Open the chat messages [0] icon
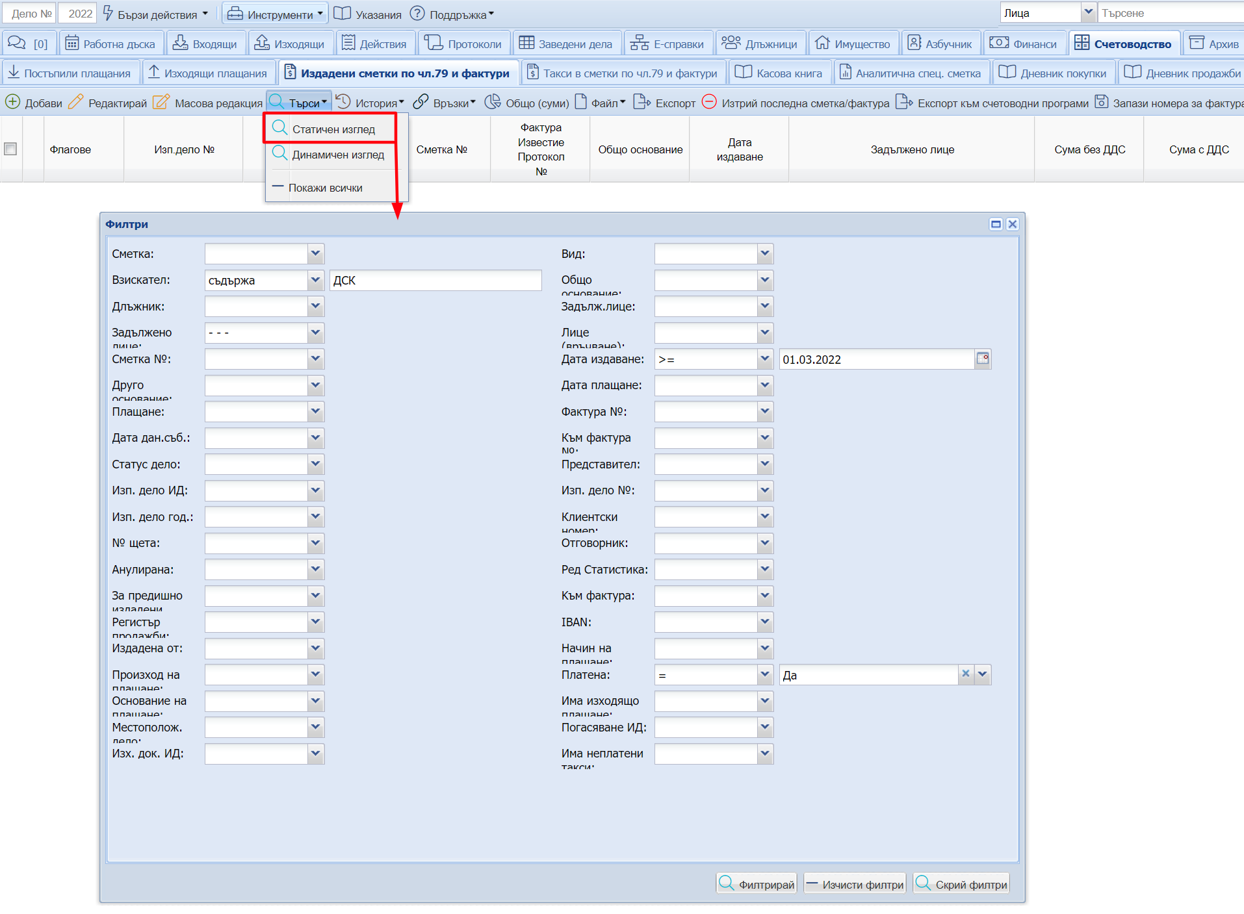This screenshot has width=1244, height=914. click(x=28, y=44)
